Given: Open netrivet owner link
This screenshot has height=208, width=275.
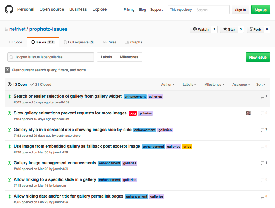Looking at the screenshot, I should pyautogui.click(x=17, y=29).
